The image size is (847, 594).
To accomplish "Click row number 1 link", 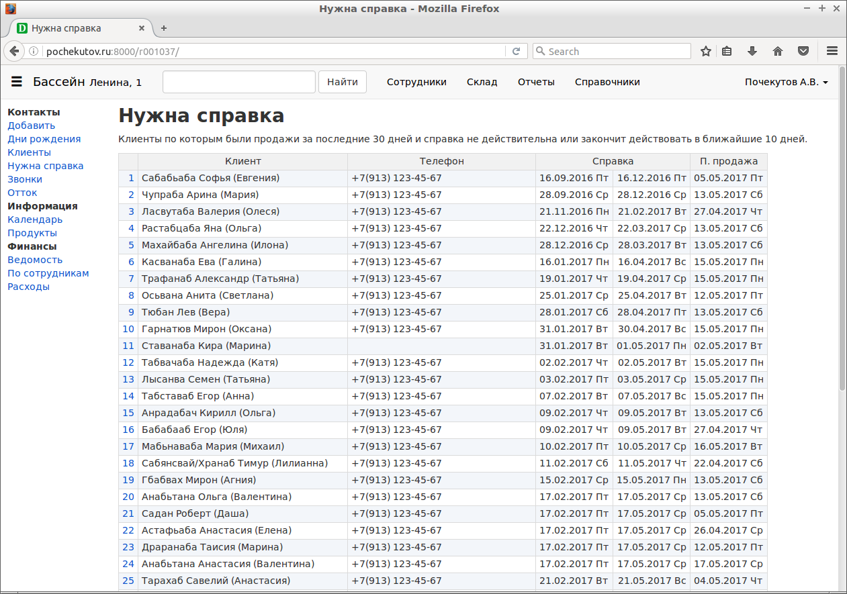I will coord(131,178).
